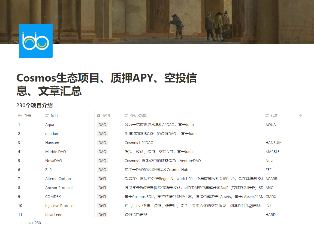
Task: Click the DeFi tag in the Kava Lend row
Action: pyautogui.click(x=102, y=215)
